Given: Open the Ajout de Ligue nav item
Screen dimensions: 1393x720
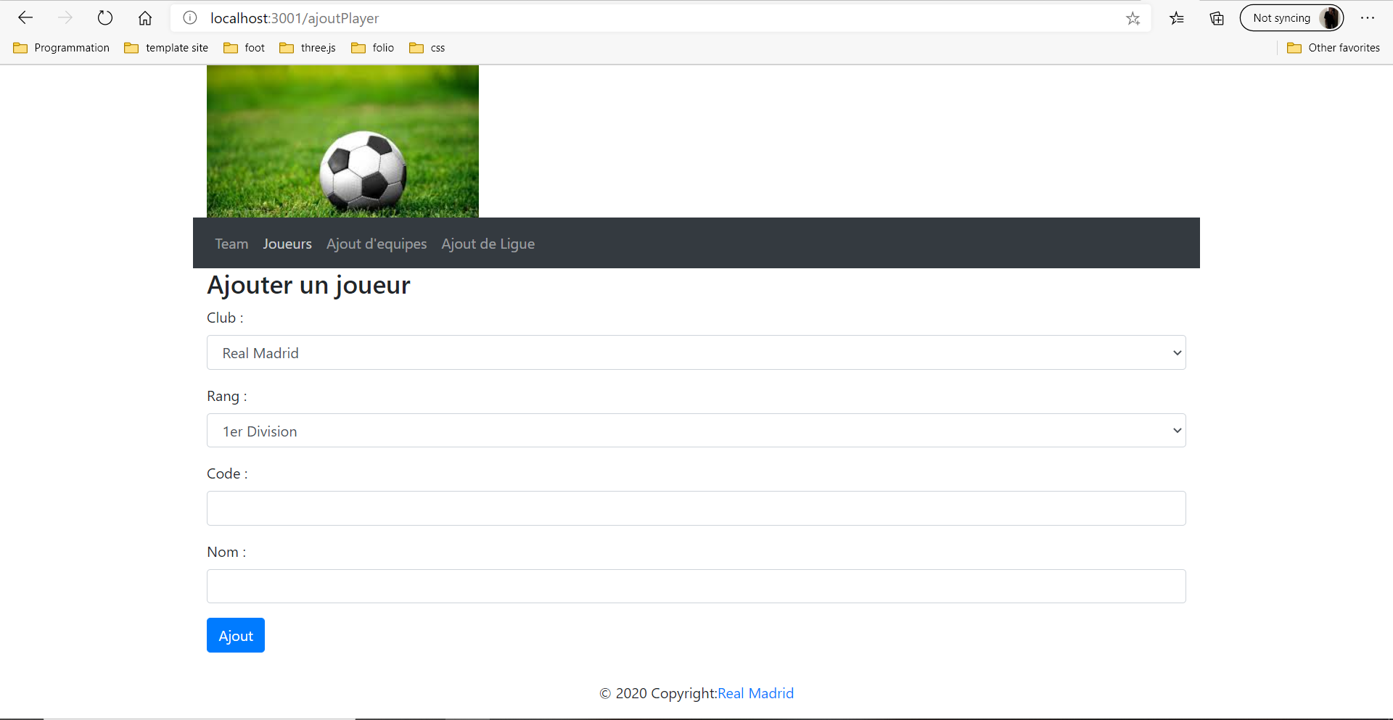Looking at the screenshot, I should point(488,244).
